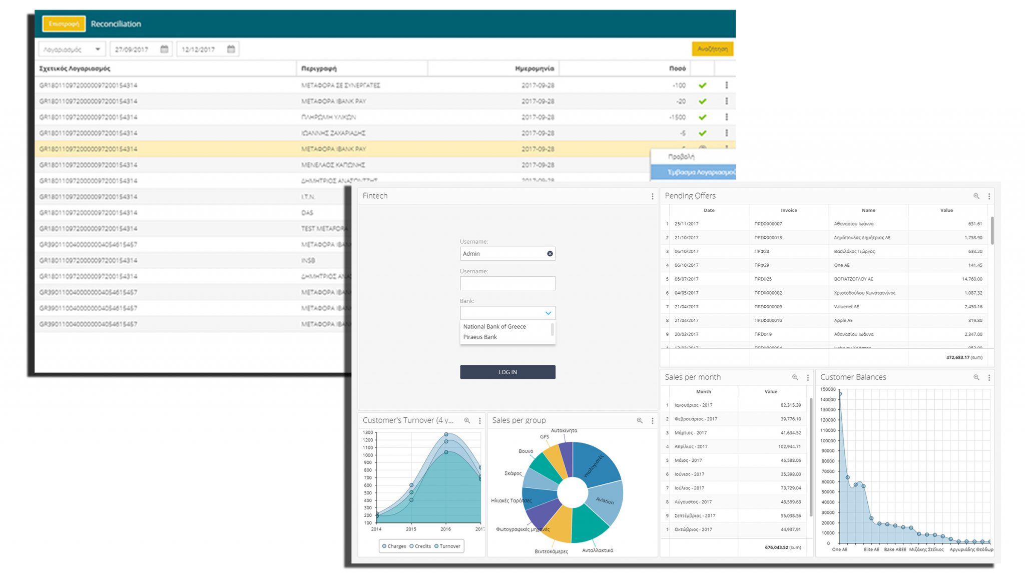Screen dimensions: 1025x575
Task: Click the empty second Username input field
Action: pyautogui.click(x=507, y=283)
